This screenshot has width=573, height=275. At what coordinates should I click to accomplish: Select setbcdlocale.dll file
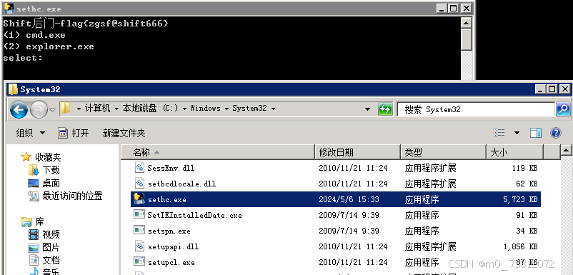point(181,184)
